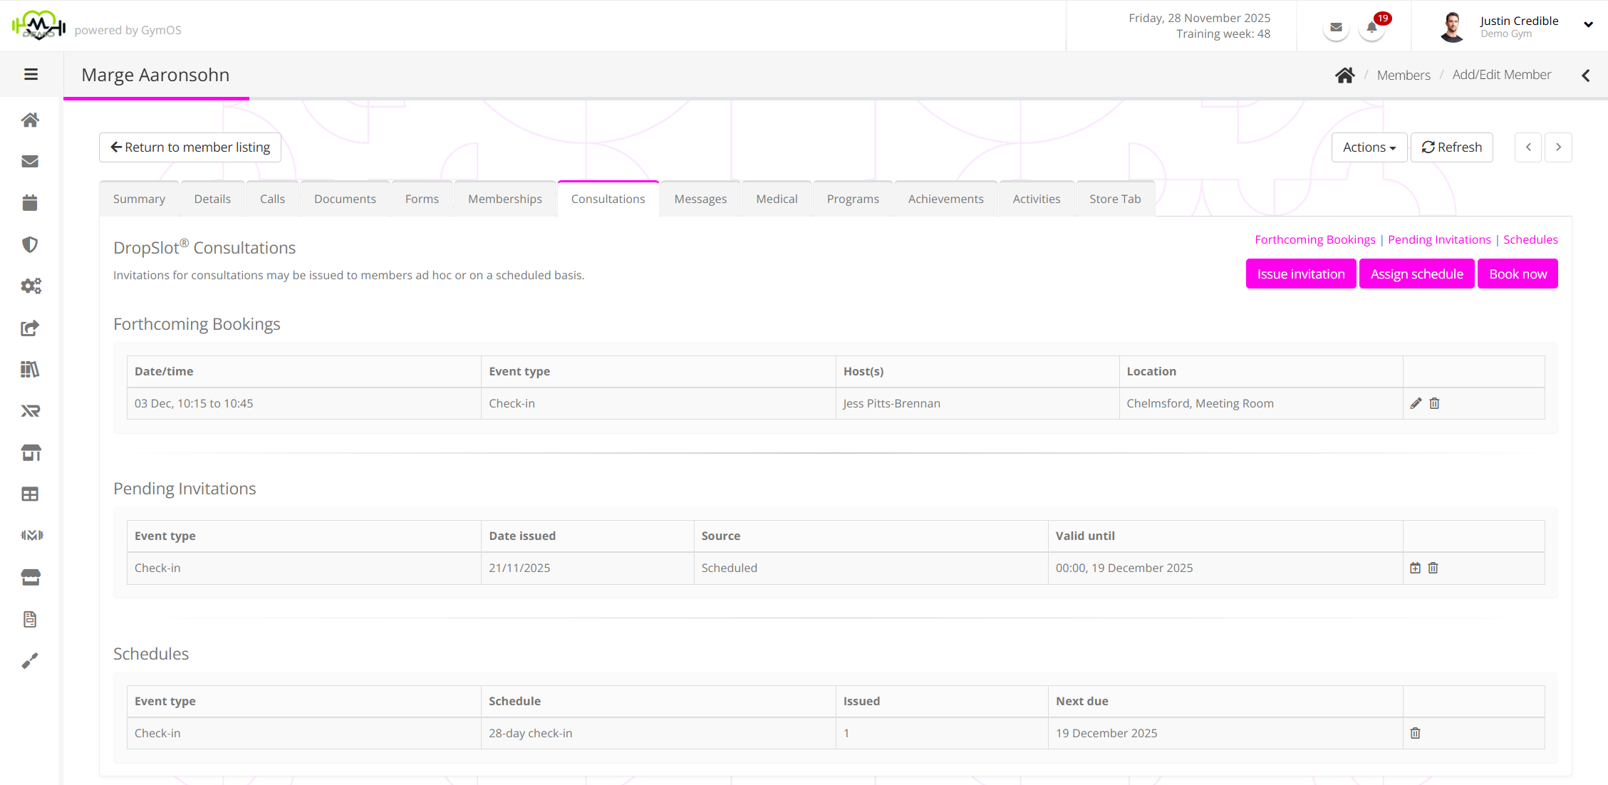This screenshot has height=785, width=1608.
Task: Click the Pending Invitations link
Action: [x=1438, y=239]
